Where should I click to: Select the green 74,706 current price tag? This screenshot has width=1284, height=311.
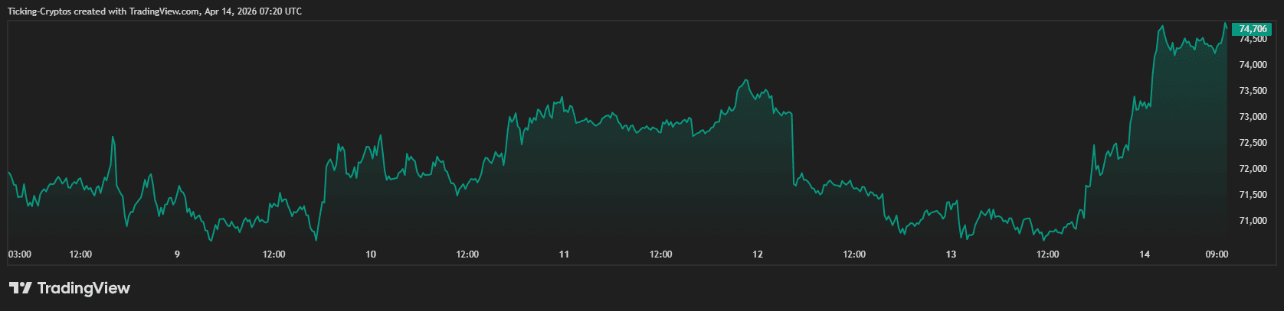tap(1252, 29)
